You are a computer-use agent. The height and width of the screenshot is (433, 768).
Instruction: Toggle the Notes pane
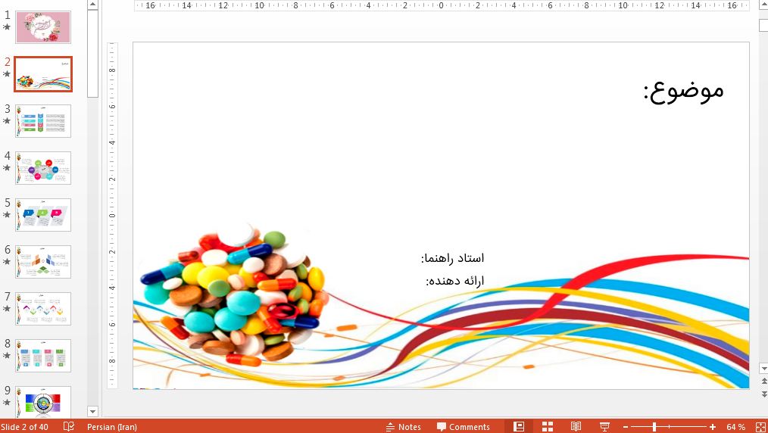(x=403, y=427)
